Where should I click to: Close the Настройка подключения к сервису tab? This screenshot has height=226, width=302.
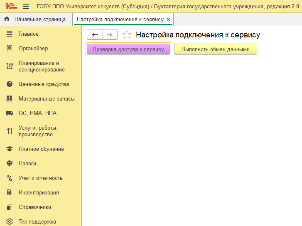pyautogui.click(x=168, y=19)
